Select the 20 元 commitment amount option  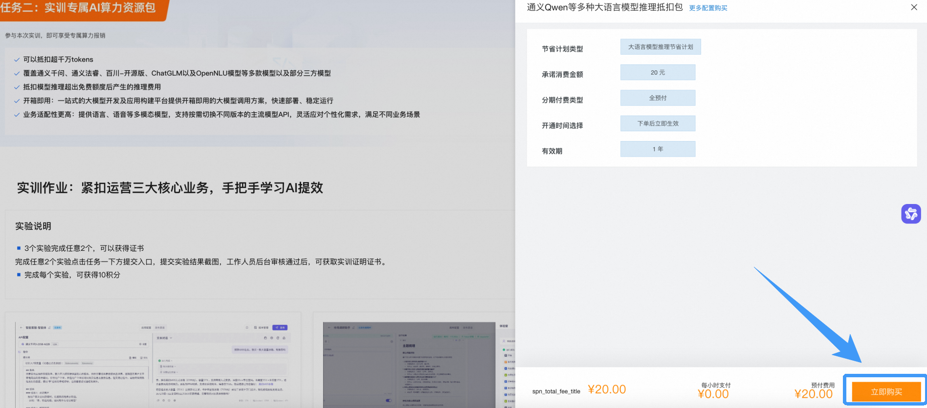[658, 72]
